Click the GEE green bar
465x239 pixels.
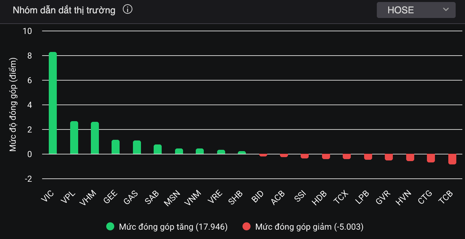[115, 147]
